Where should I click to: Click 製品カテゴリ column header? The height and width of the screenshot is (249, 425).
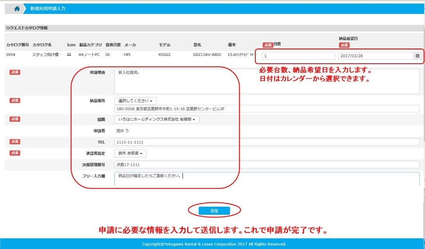pos(91,45)
